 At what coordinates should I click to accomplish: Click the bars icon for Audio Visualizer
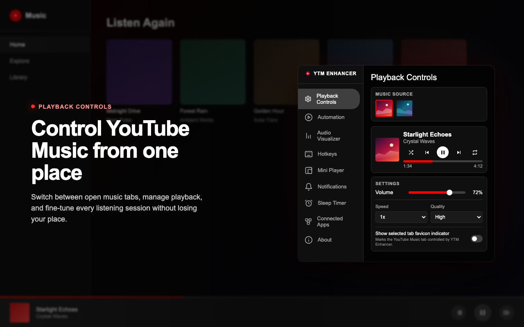click(309, 136)
